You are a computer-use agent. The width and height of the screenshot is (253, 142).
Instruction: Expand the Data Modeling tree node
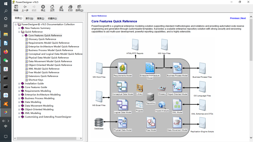19,102
